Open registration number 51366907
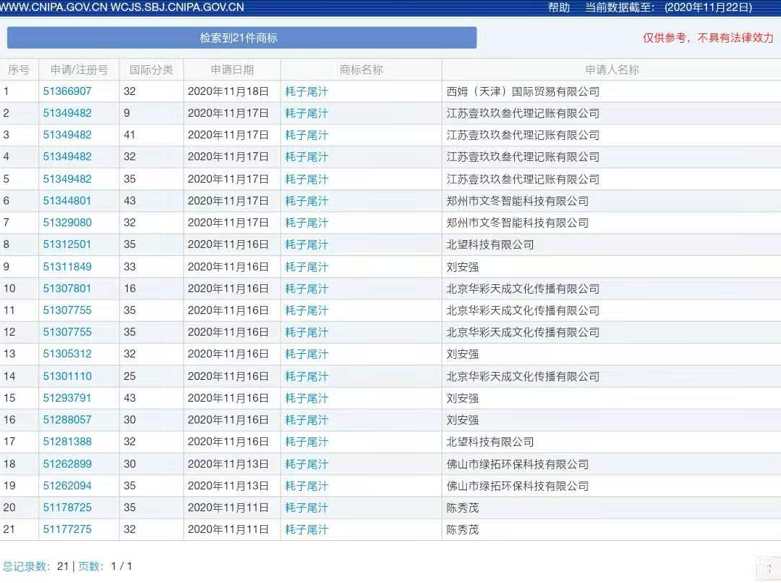 67,91
